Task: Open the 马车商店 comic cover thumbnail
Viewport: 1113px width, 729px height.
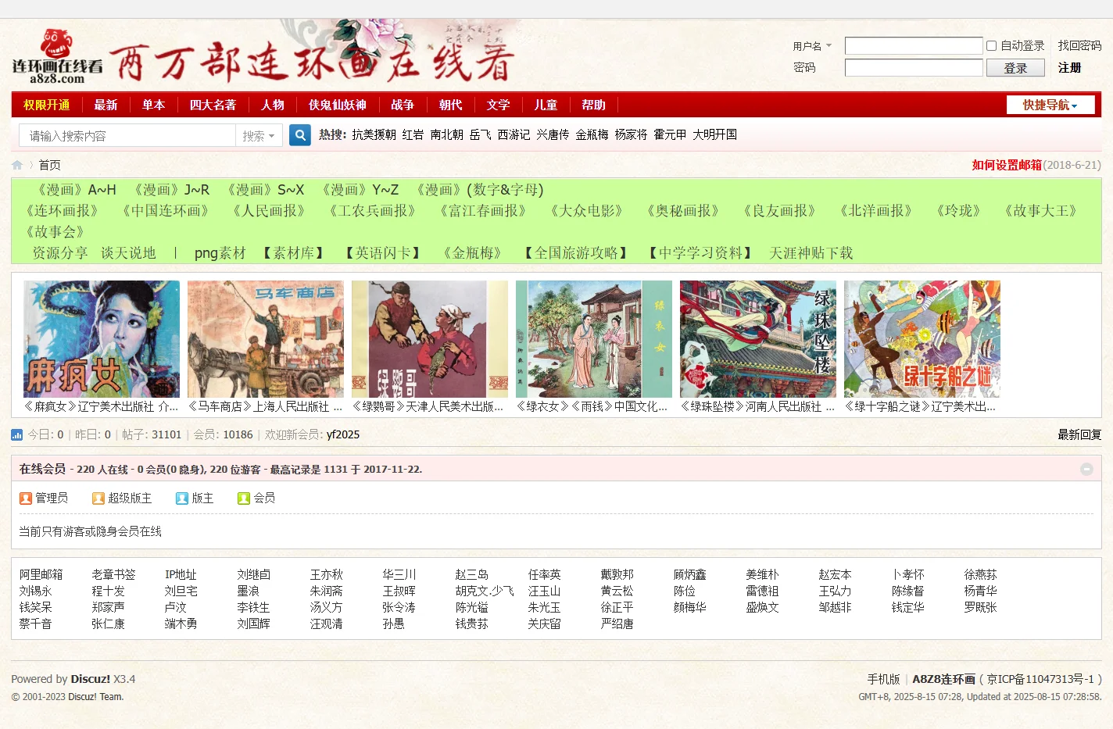Action: (266, 339)
